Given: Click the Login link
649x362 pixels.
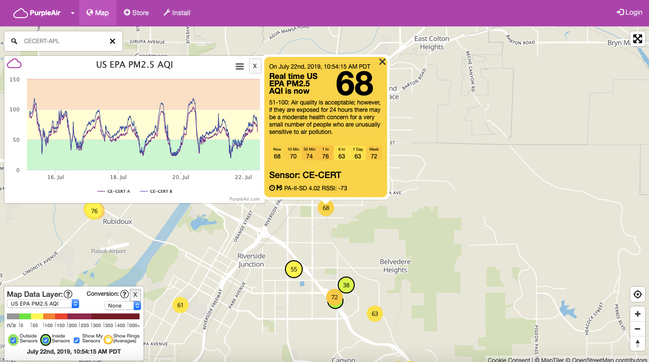Looking at the screenshot, I should click(x=629, y=13).
